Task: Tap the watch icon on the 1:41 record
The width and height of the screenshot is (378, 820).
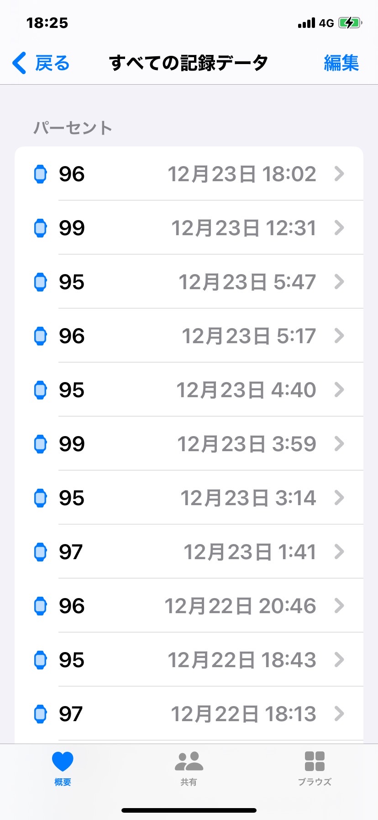Action: [41, 552]
